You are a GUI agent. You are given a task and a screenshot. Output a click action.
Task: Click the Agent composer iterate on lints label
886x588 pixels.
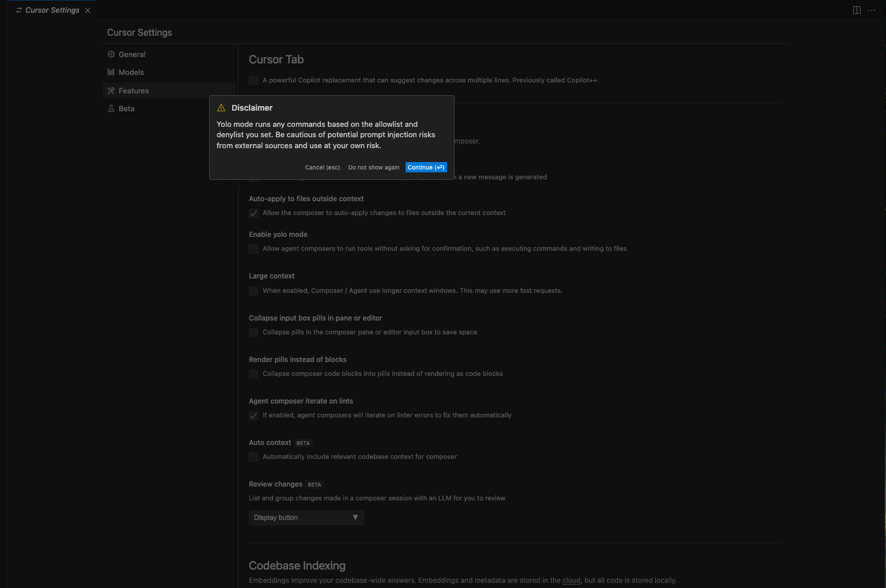[301, 401]
